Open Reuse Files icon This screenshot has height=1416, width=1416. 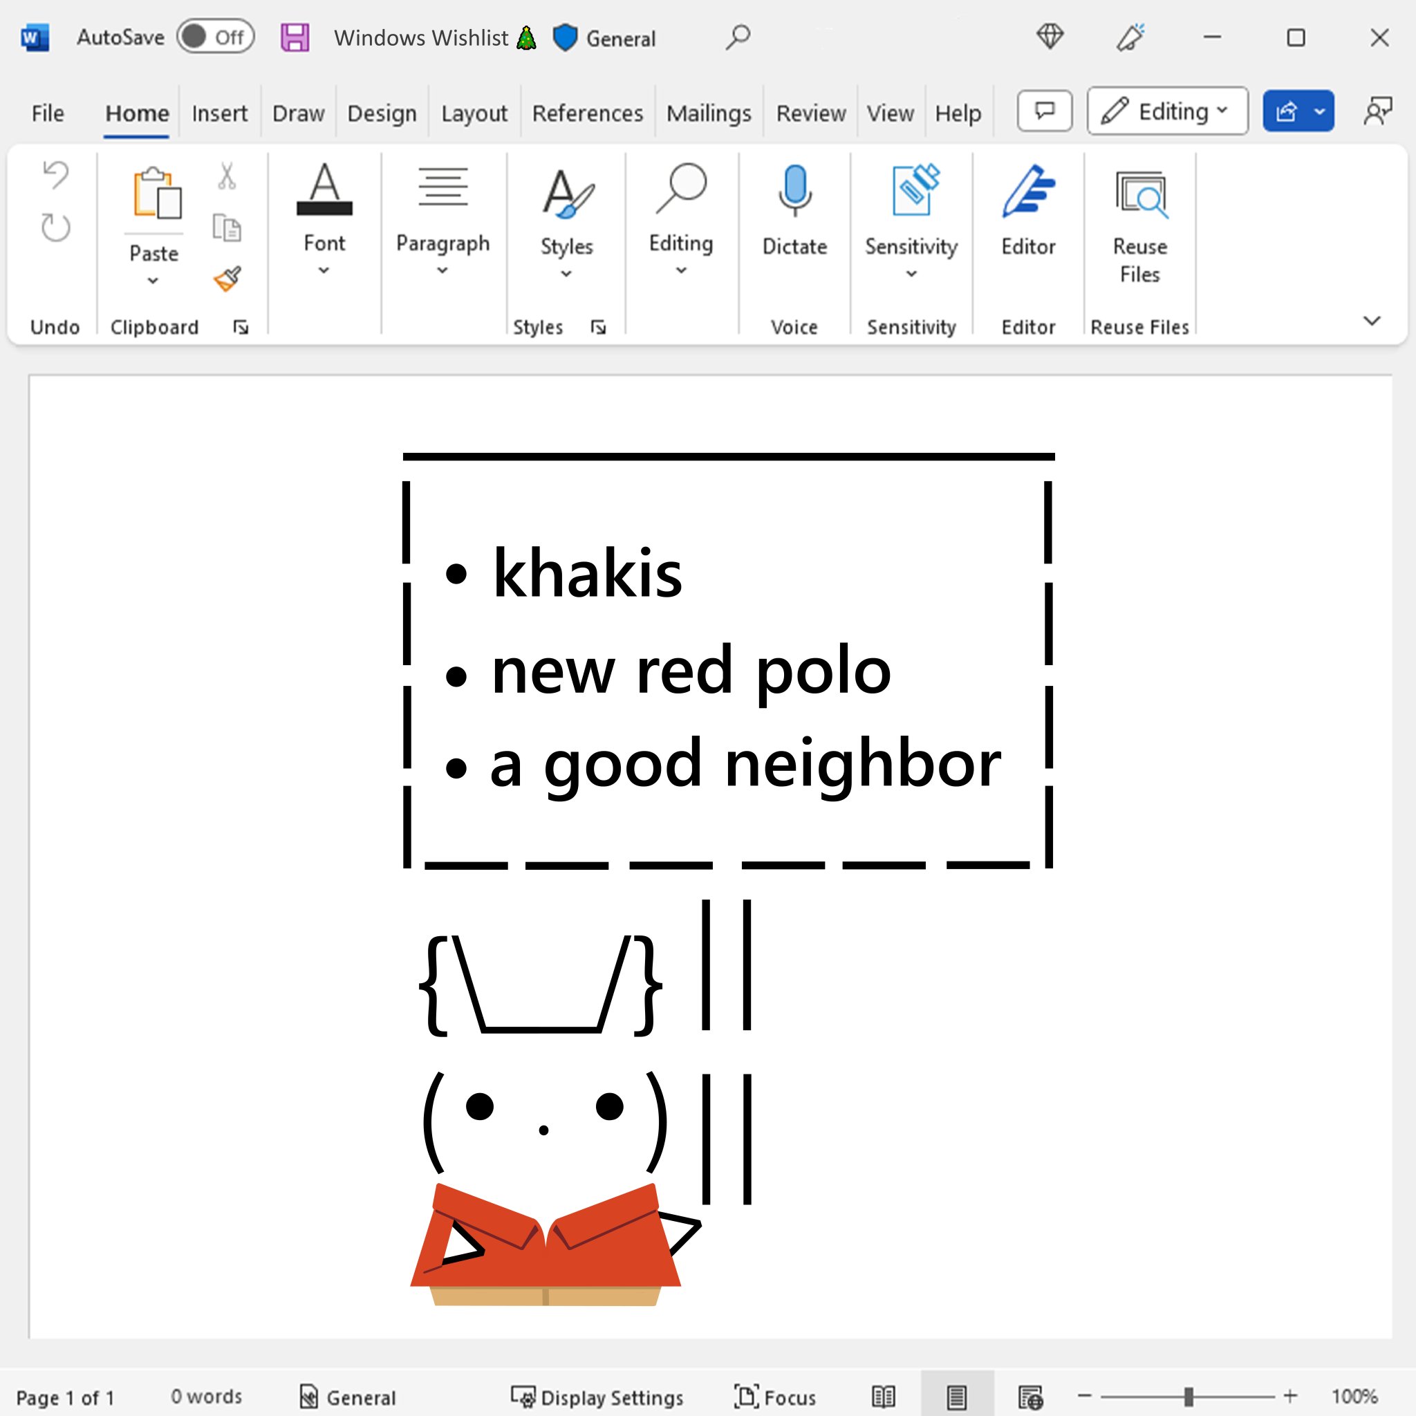pyautogui.click(x=1139, y=195)
